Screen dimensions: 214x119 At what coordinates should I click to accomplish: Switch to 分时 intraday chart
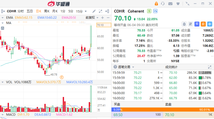pos(21,11)
